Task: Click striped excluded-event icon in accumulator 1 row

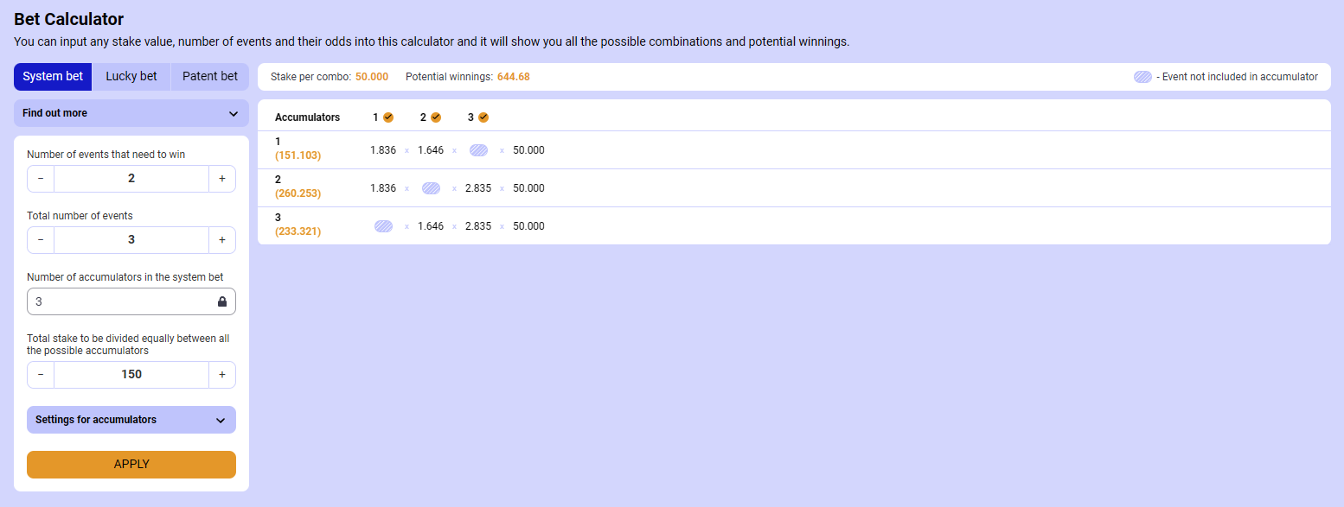Action: (x=478, y=150)
